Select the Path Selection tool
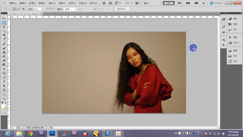 pos(4,86)
